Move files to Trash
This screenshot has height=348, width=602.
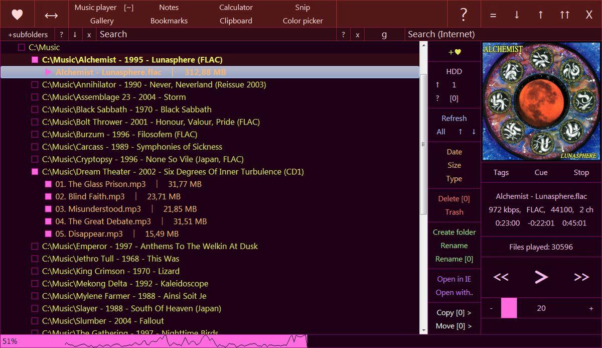(x=454, y=212)
